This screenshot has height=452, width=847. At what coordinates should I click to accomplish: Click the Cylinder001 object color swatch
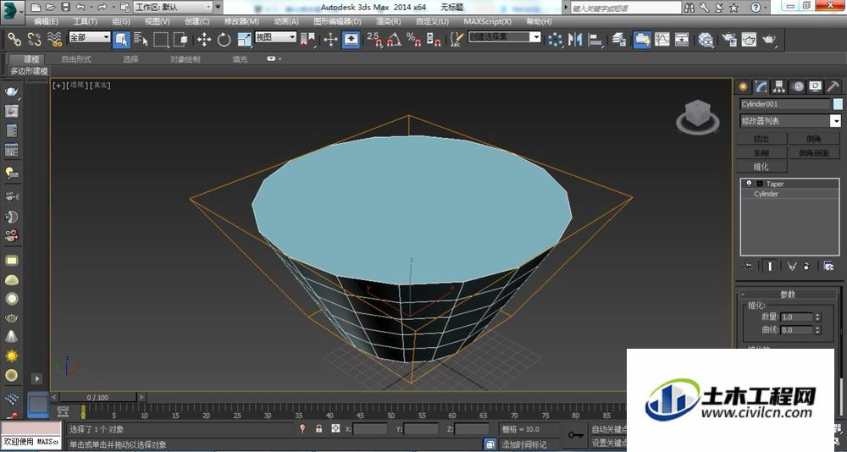point(838,104)
